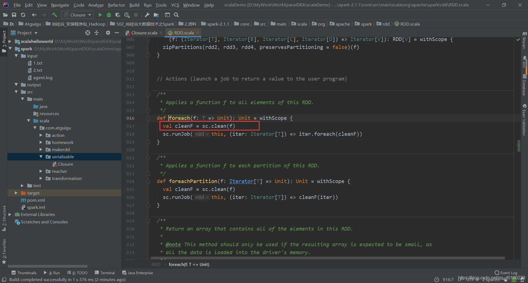
Task: Open the Terminal tool window
Action: click(x=105, y=273)
